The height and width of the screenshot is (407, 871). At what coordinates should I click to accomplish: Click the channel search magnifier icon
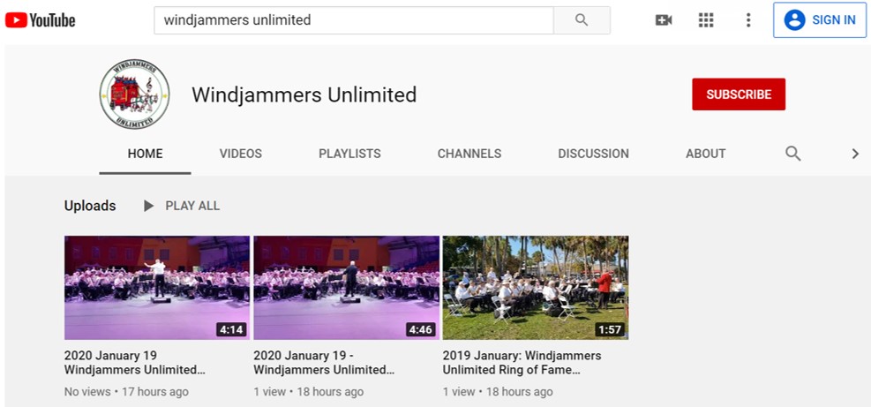[x=792, y=154]
